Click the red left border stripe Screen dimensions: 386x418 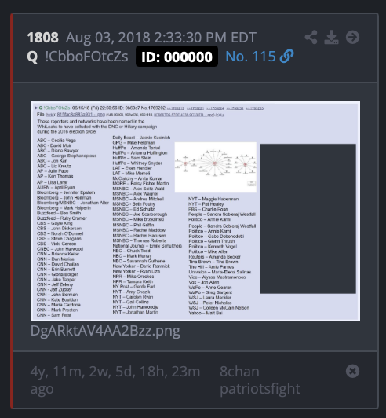point(12,211)
